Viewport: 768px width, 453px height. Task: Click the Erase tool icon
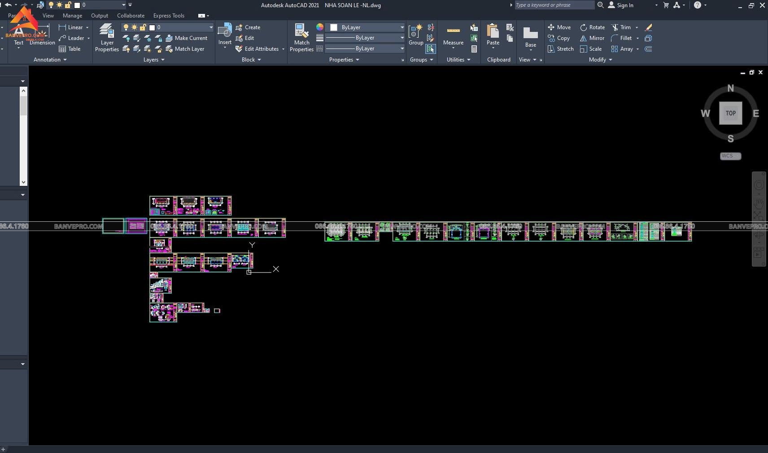coord(648,27)
